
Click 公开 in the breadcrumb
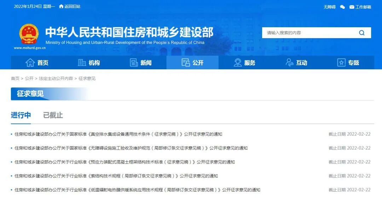tap(29, 78)
